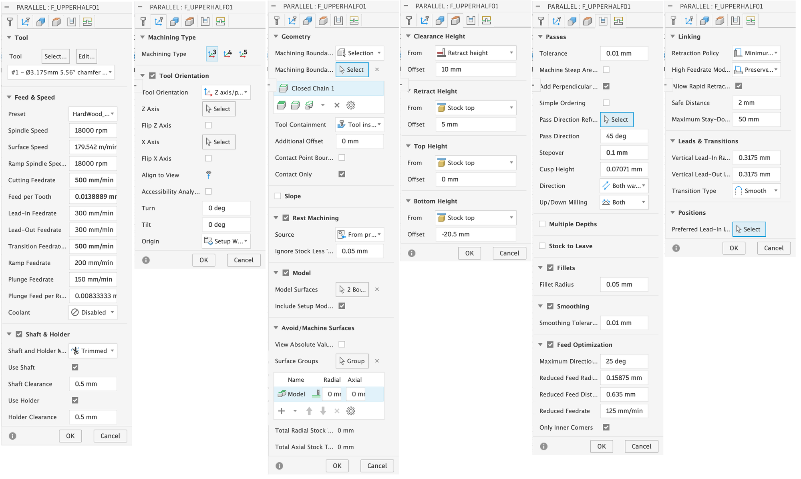Open Linking tab in rightmost panel
This screenshot has width=801, height=479.
[751, 21]
